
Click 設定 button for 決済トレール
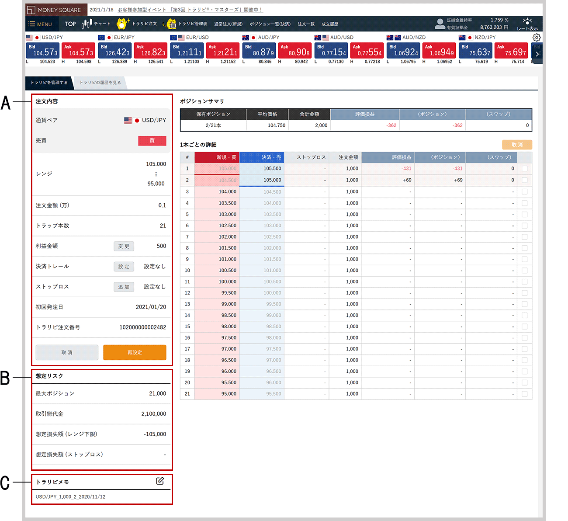tap(124, 266)
